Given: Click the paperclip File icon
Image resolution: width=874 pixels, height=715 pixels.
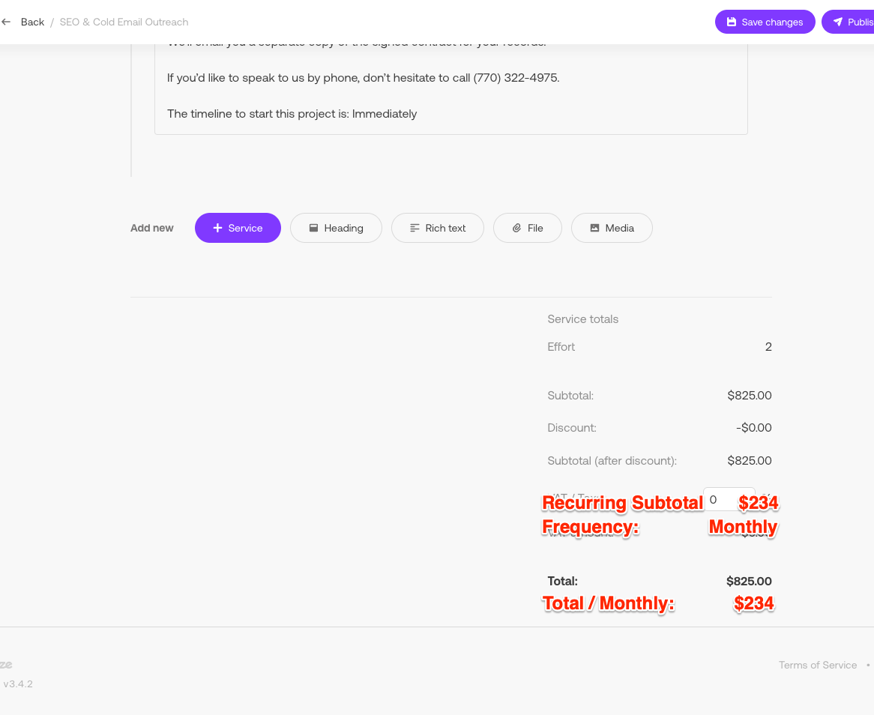Looking at the screenshot, I should coord(516,228).
